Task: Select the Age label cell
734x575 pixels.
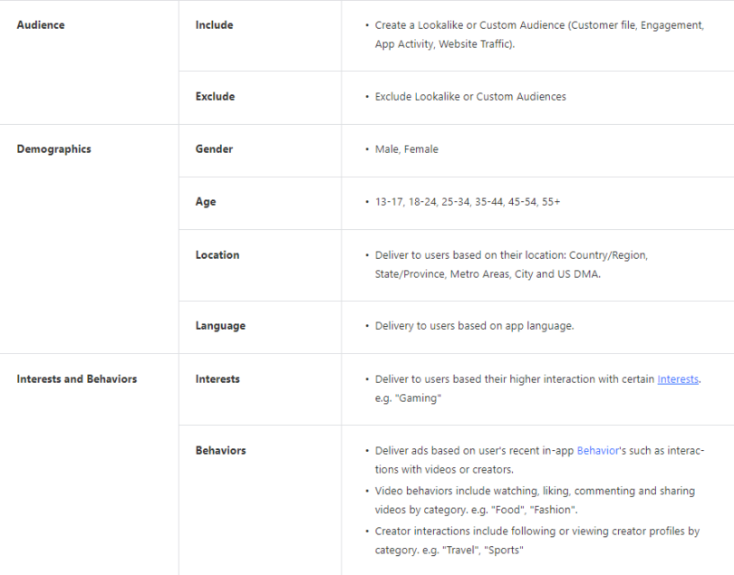Action: (x=206, y=202)
